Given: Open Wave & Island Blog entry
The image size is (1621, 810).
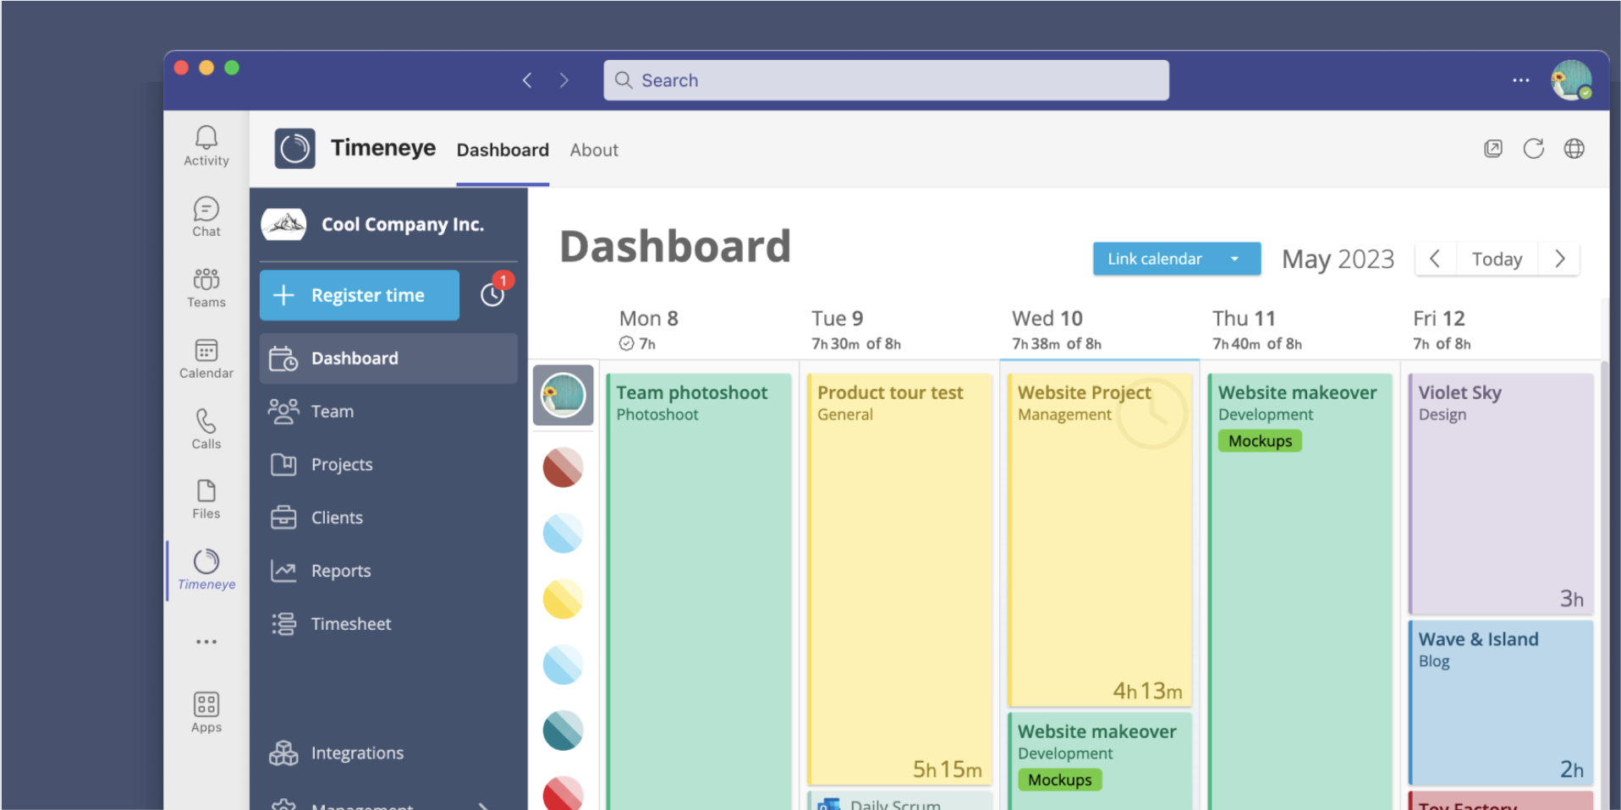Looking at the screenshot, I should tap(1501, 703).
